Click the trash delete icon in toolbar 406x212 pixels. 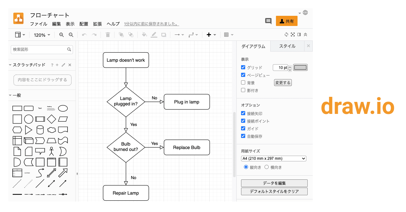pos(108,35)
